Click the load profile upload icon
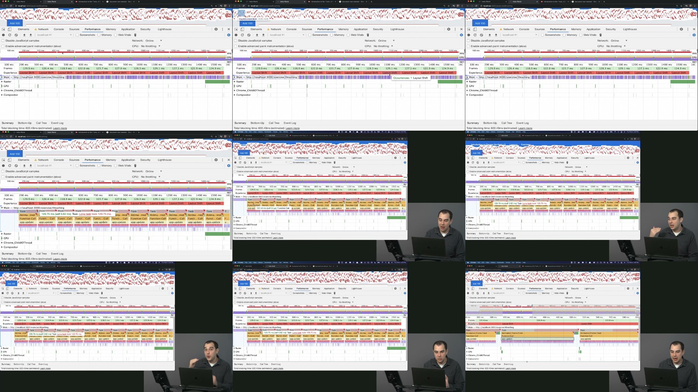Screen dimensions: 698x392 click(x=24, y=35)
